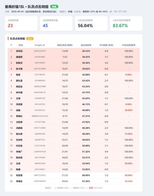Click the 25/51 call count cell
This screenshot has height=196, width=154.
pyautogui.click(x=65, y=140)
